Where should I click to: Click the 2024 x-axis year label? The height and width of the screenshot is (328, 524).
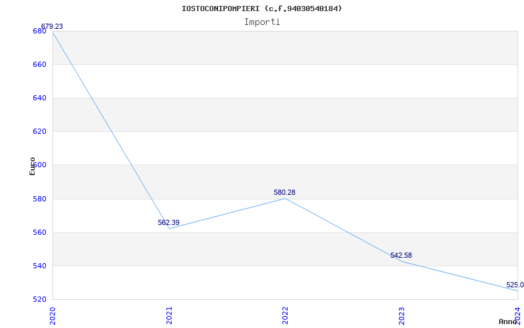517,315
